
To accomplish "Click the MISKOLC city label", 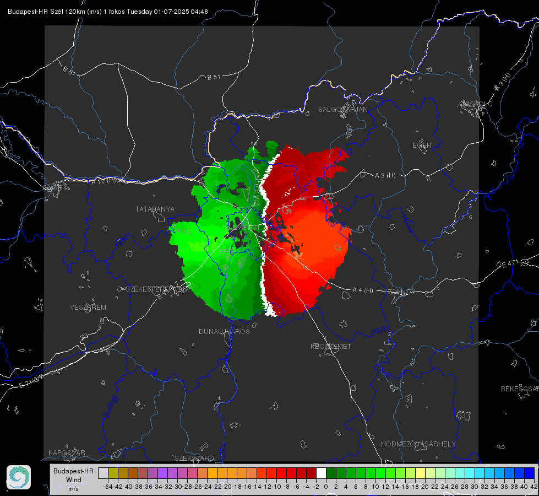I will (x=477, y=104).
